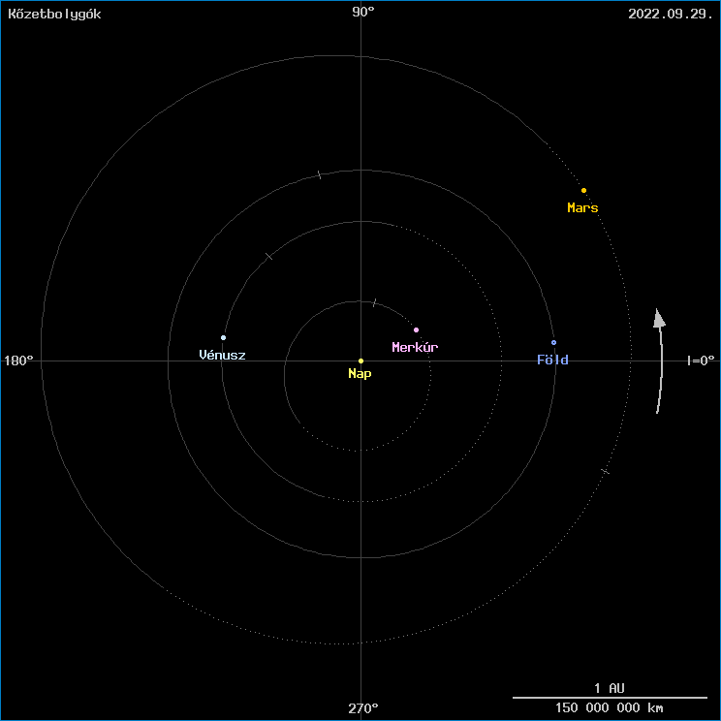
Task: Click the Nap label under the Sun
Action: click(x=360, y=373)
